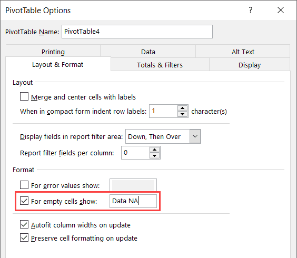Open the Totals & Filters tab

(160, 65)
